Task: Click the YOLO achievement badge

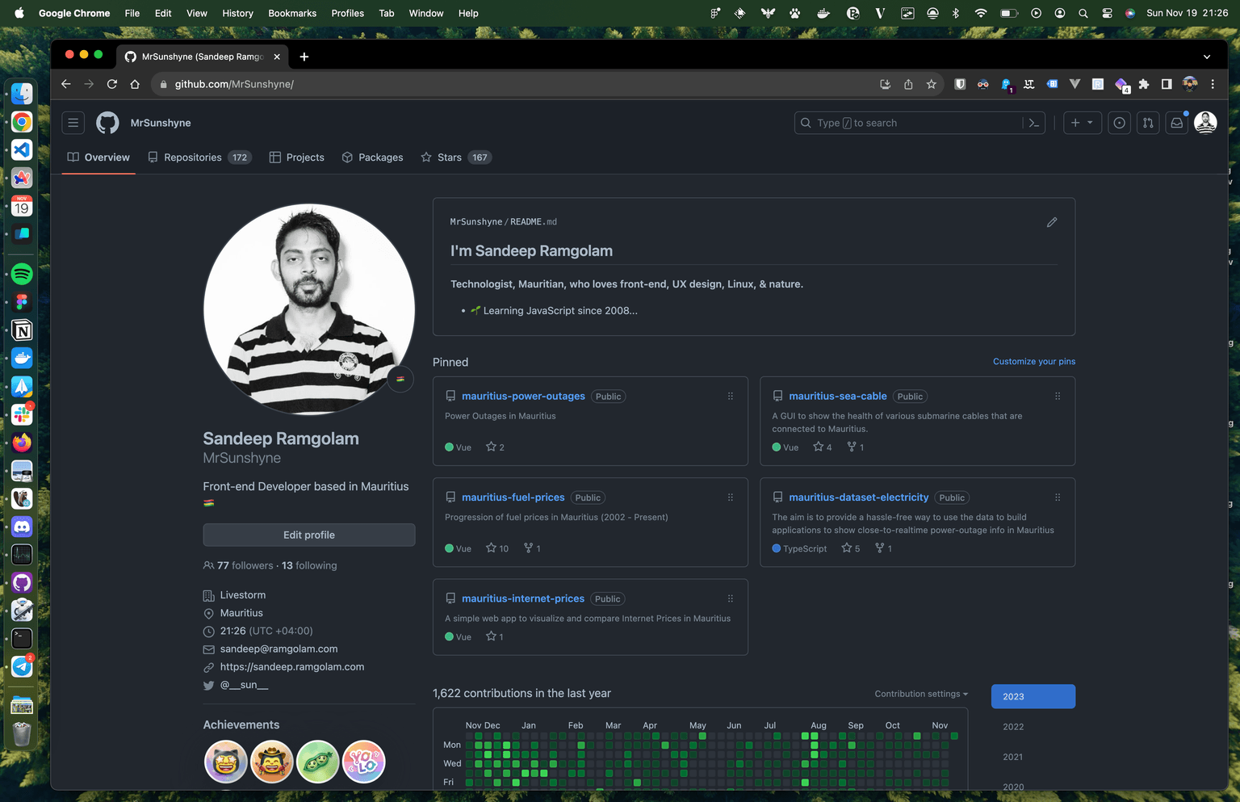Action: tap(364, 762)
